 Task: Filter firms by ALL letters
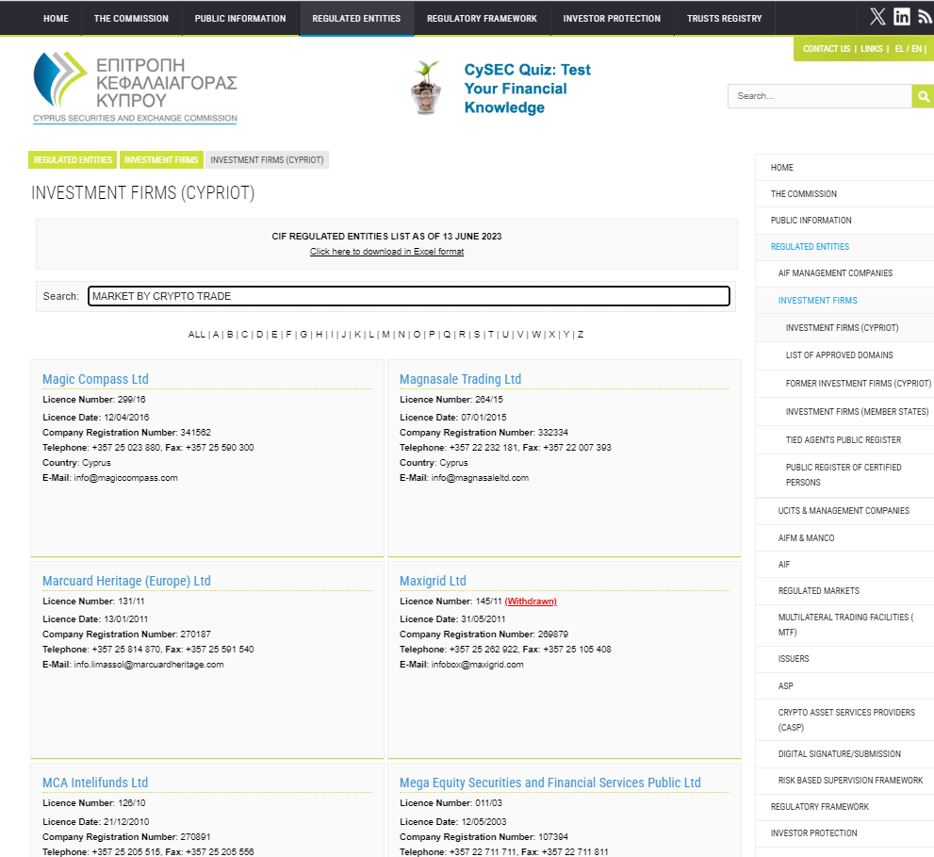point(197,335)
